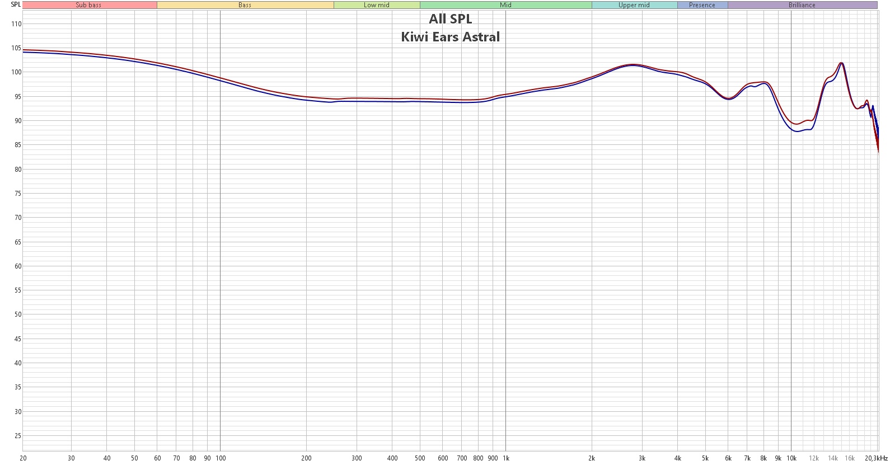The image size is (890, 465).
Task: Select the 70 Hz frequency axis label
Action: coord(176,458)
